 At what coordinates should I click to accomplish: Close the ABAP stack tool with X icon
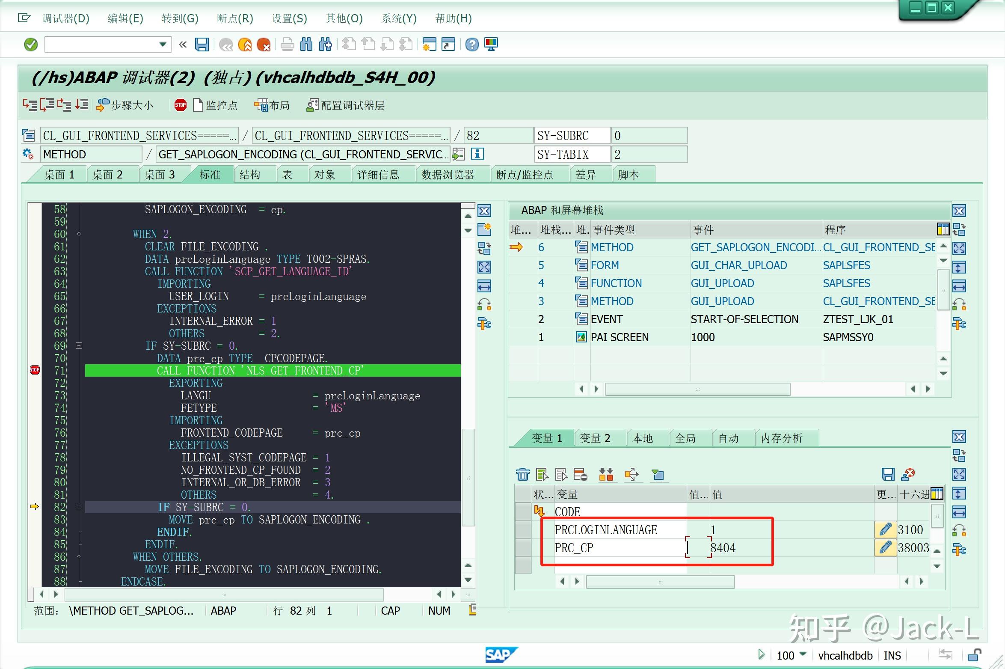click(x=959, y=211)
